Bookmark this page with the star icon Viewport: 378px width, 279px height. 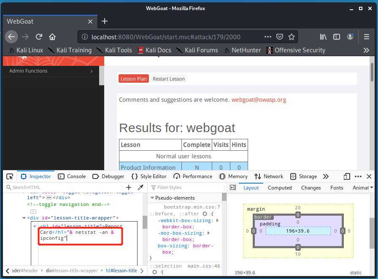pyautogui.click(x=292, y=37)
